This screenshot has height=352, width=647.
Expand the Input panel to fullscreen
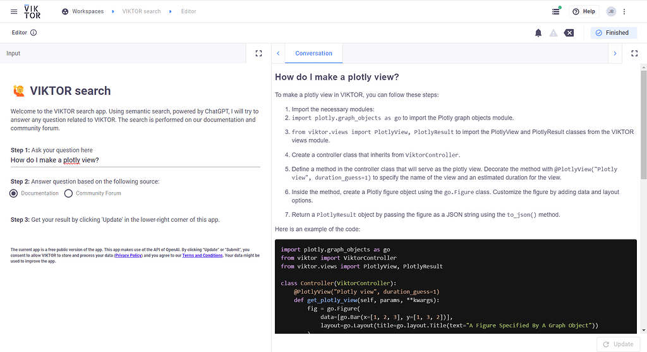click(258, 53)
